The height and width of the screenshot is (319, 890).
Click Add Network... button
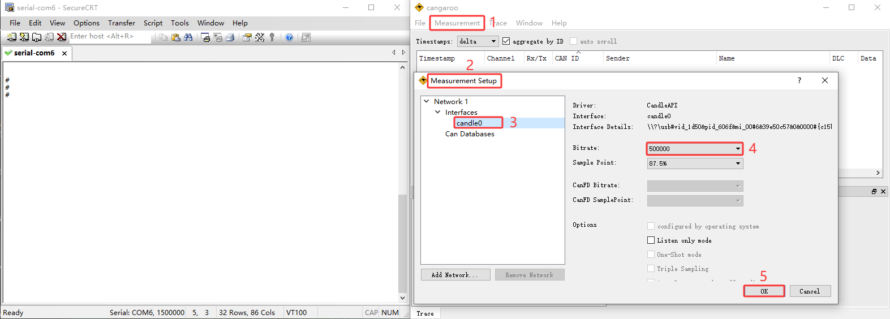(455, 275)
